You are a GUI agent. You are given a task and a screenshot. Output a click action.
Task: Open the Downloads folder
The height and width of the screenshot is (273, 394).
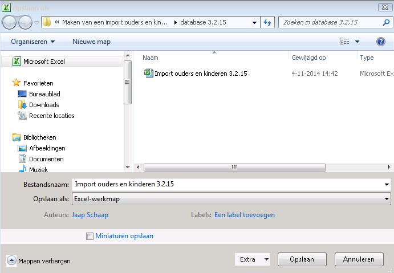click(x=44, y=105)
